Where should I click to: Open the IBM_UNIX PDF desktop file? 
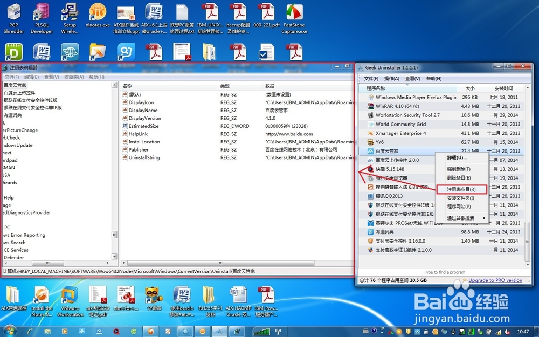pyautogui.click(x=210, y=19)
